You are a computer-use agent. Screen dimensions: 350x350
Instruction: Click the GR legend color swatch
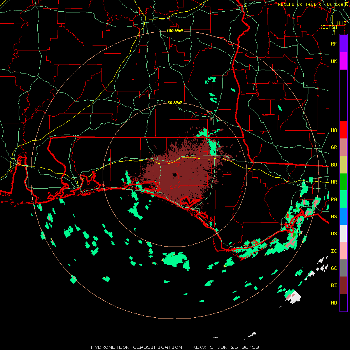tap(343, 147)
